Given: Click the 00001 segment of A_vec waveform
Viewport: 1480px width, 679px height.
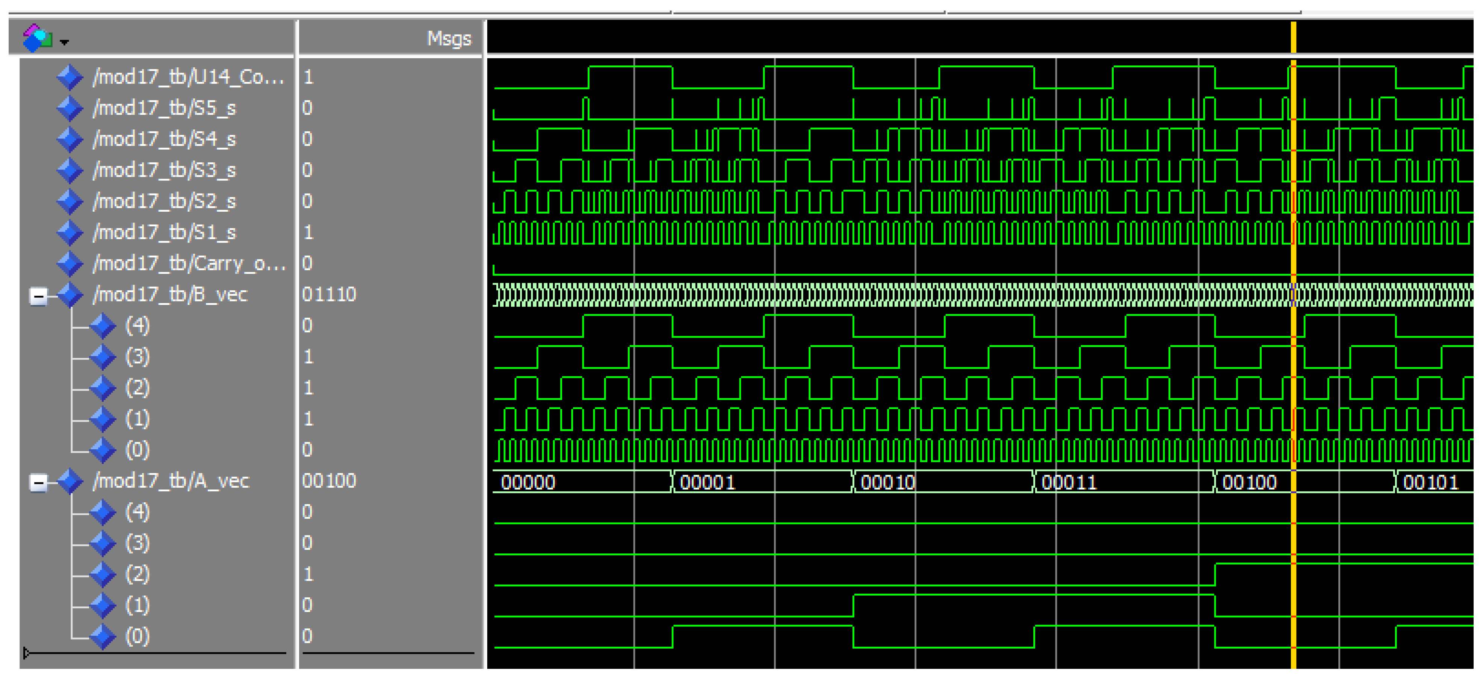Looking at the screenshot, I should coord(707,482).
